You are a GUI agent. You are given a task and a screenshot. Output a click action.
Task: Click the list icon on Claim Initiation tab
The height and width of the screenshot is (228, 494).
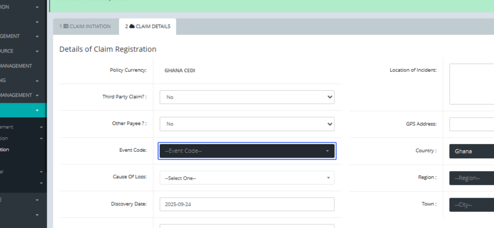click(x=65, y=26)
